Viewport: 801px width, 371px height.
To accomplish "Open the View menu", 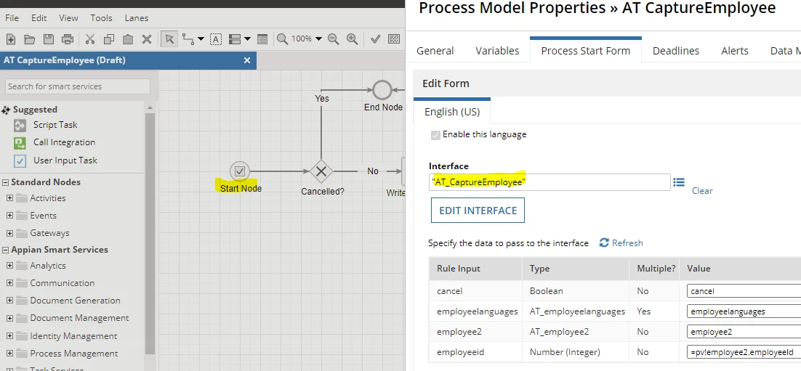I will [68, 18].
